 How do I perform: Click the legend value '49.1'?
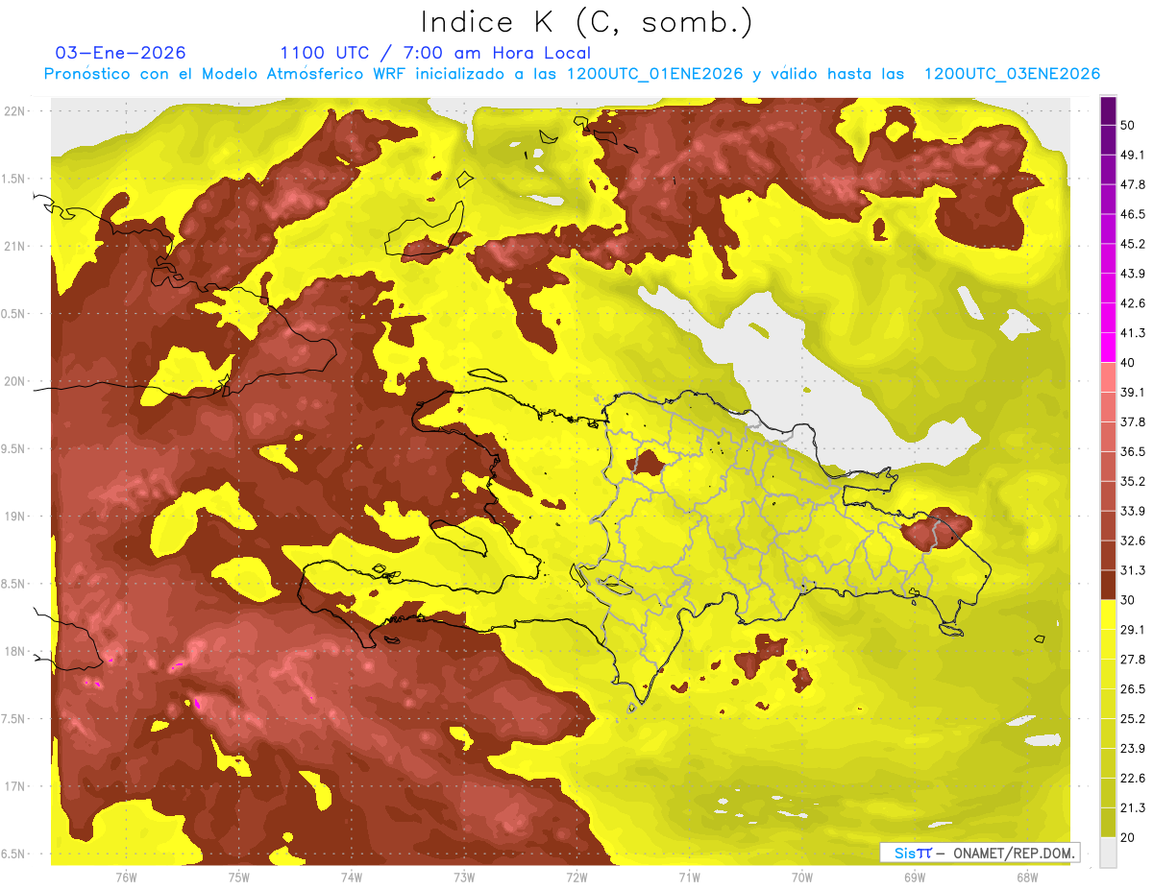[x=1132, y=155]
